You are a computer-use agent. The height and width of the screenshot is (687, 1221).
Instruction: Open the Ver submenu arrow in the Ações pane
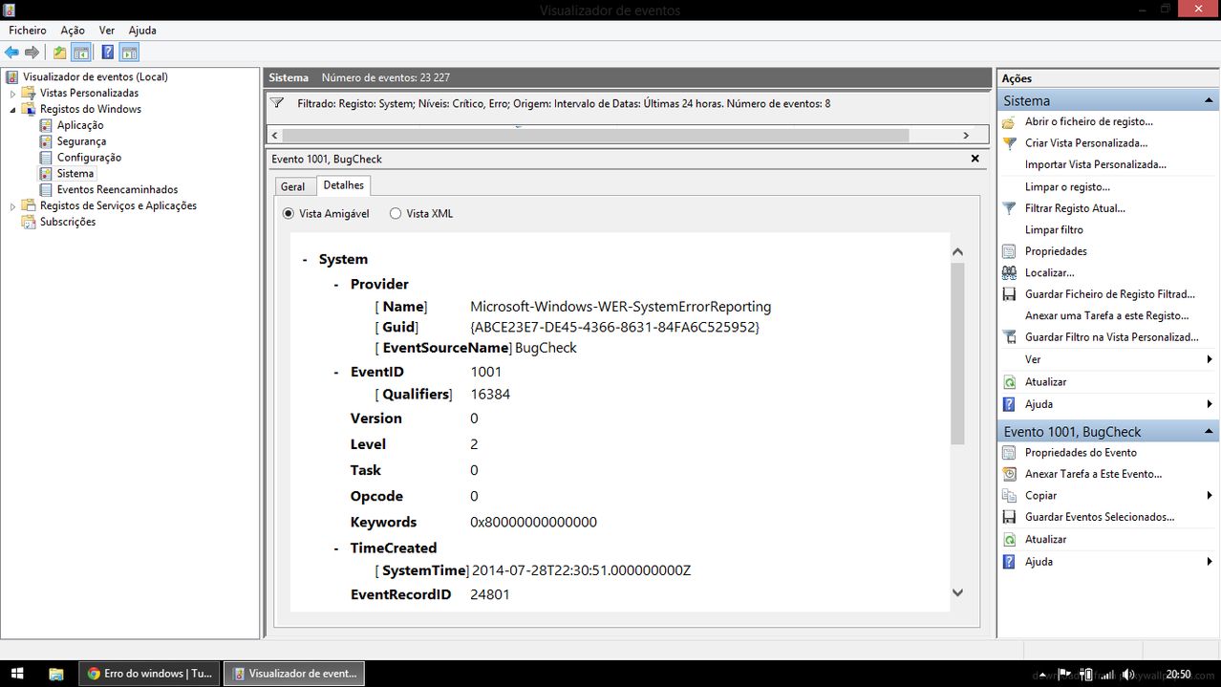click(x=1210, y=359)
